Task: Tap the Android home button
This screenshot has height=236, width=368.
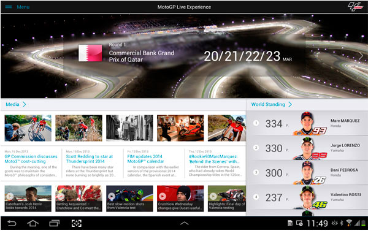Action: coord(33,223)
